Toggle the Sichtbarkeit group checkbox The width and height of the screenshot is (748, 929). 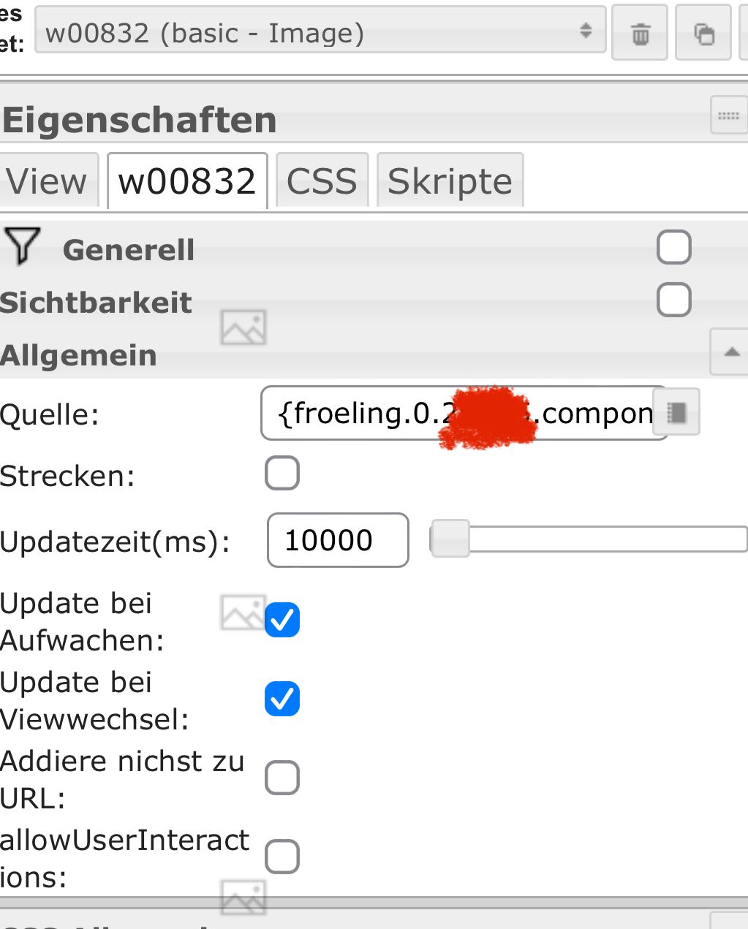(x=673, y=300)
